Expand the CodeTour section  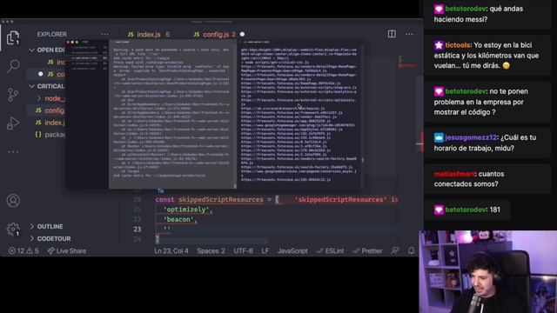tap(50, 238)
